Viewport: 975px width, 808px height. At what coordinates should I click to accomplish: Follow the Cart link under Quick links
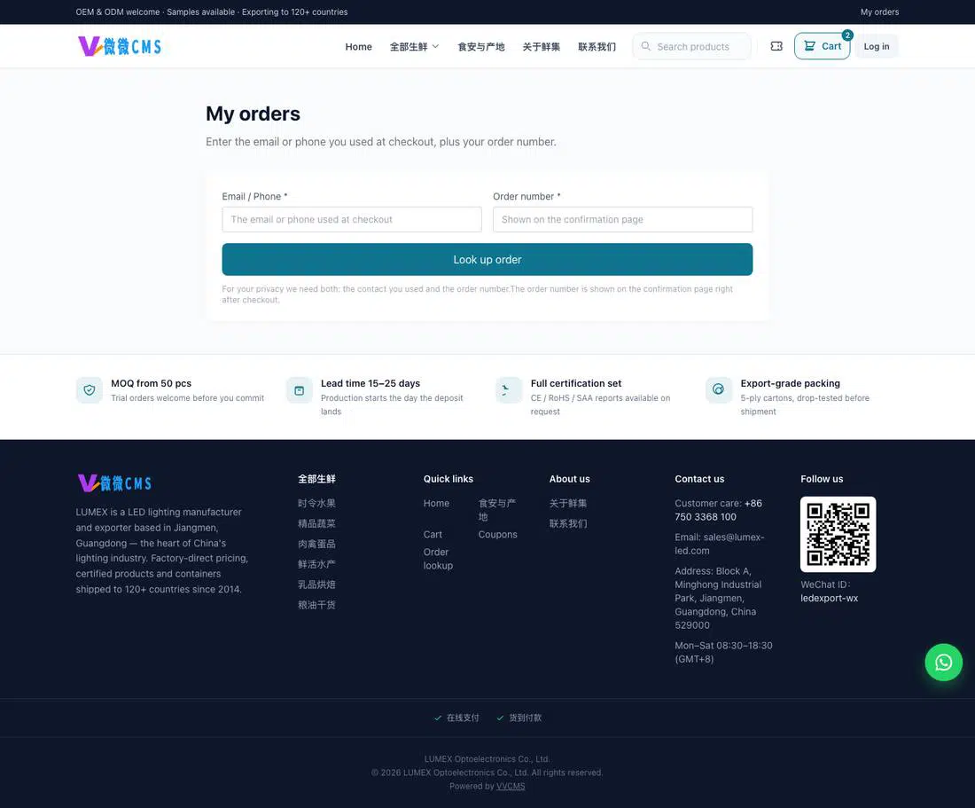433,534
